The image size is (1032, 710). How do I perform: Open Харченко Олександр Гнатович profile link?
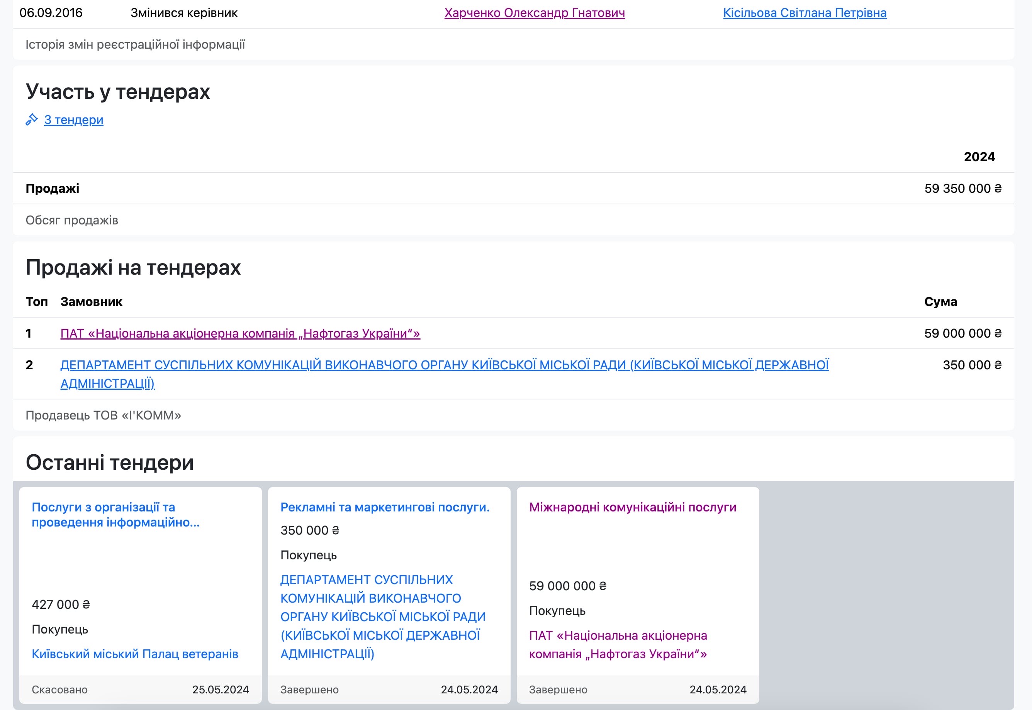click(535, 13)
